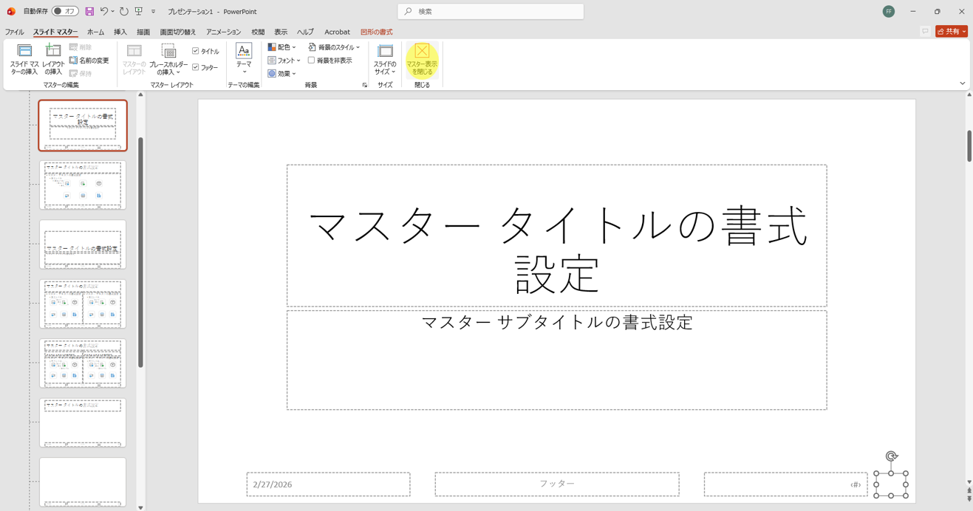973x511 pixels.
Task: Toggle the AutoSave switch
Action: [65, 12]
